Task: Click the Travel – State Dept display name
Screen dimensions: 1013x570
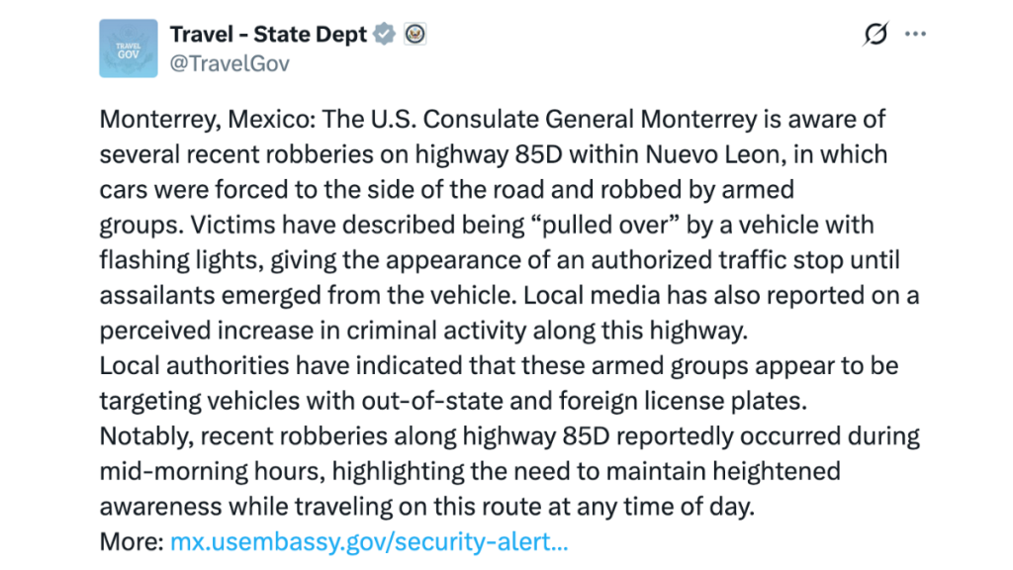Action: pos(267,33)
